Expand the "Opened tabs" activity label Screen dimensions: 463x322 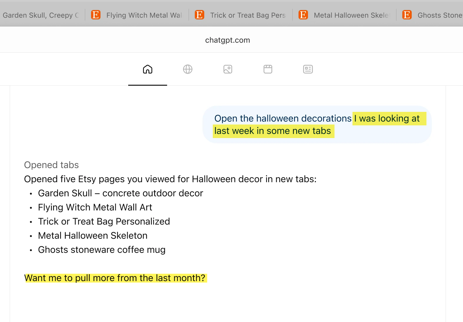point(51,165)
